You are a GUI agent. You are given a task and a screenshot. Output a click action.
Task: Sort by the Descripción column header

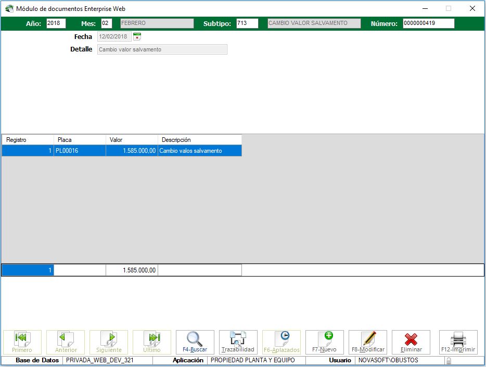[200, 140]
